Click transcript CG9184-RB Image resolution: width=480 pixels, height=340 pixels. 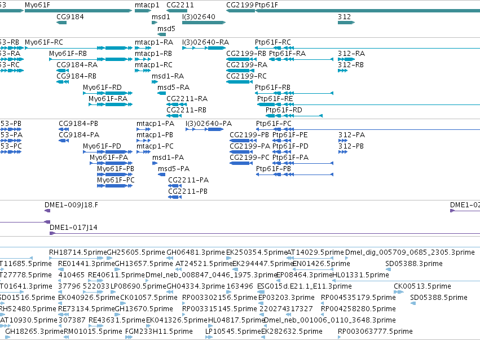[x=63, y=82]
